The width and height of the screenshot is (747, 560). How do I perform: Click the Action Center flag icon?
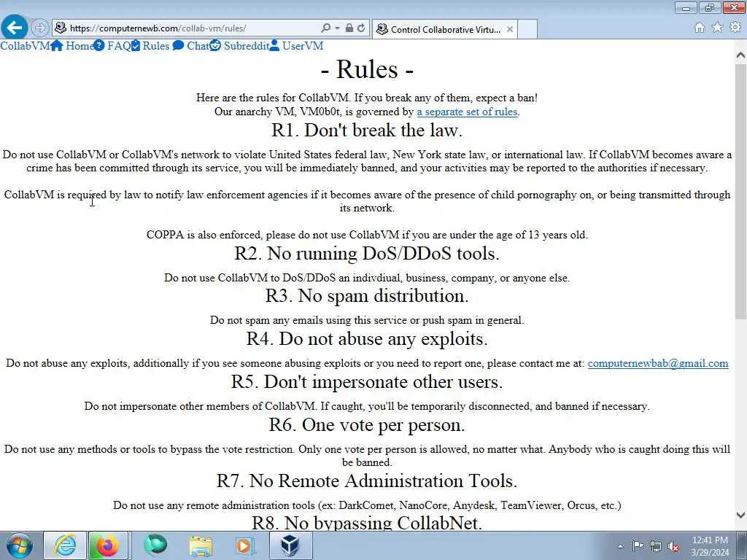(x=638, y=546)
